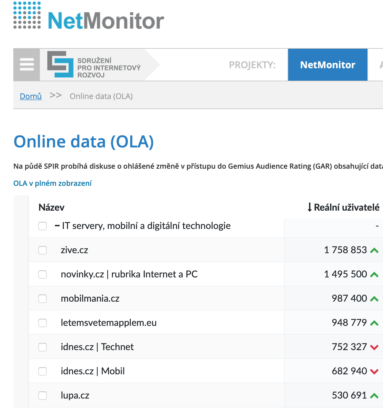The height and width of the screenshot is (408, 383).
Task: Check the IT servery category checkbox
Action: 43,226
